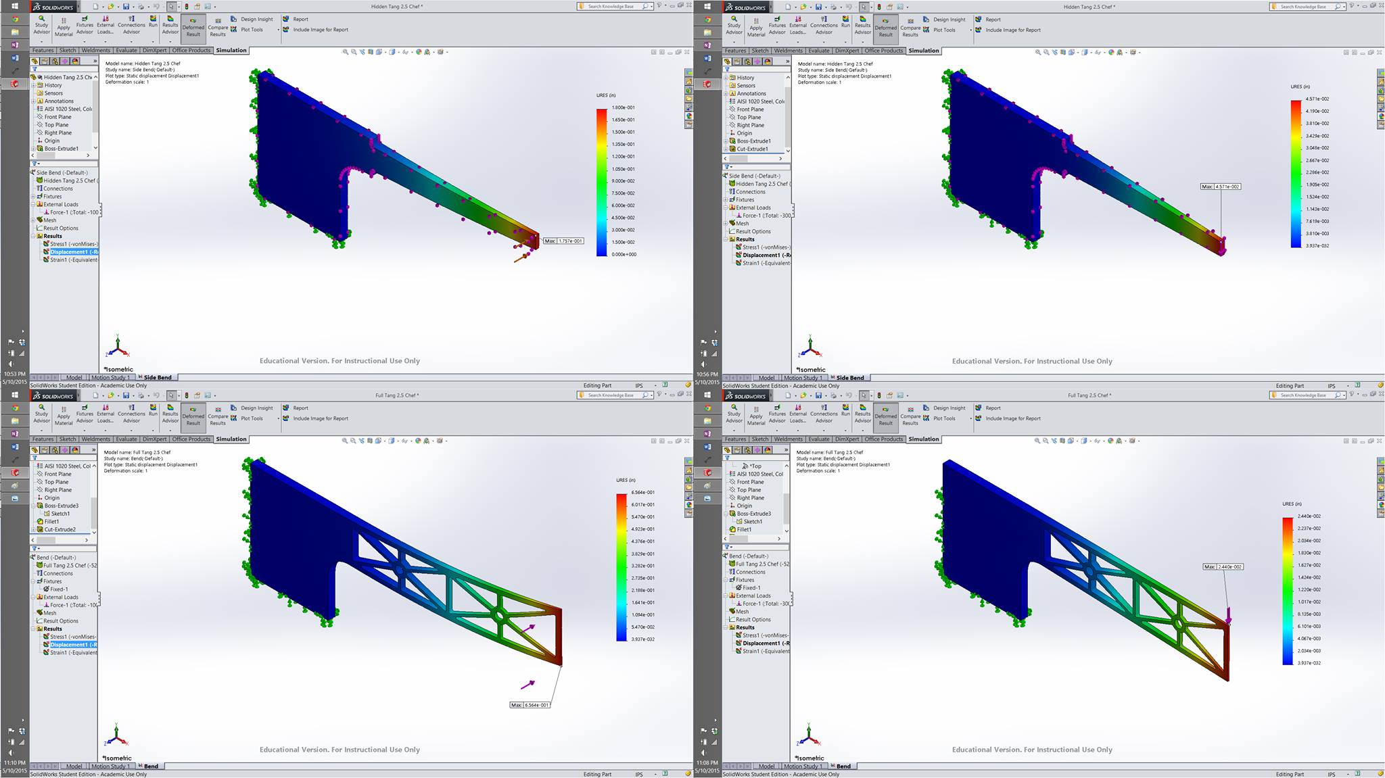1385x778 pixels.
Task: Open Compare Results in window showing Max 6.564e-001
Action: [x=218, y=415]
